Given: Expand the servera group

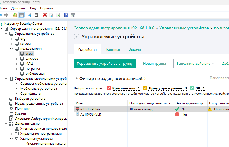Looking at the screenshot, I should pyautogui.click(x=11, y=44).
